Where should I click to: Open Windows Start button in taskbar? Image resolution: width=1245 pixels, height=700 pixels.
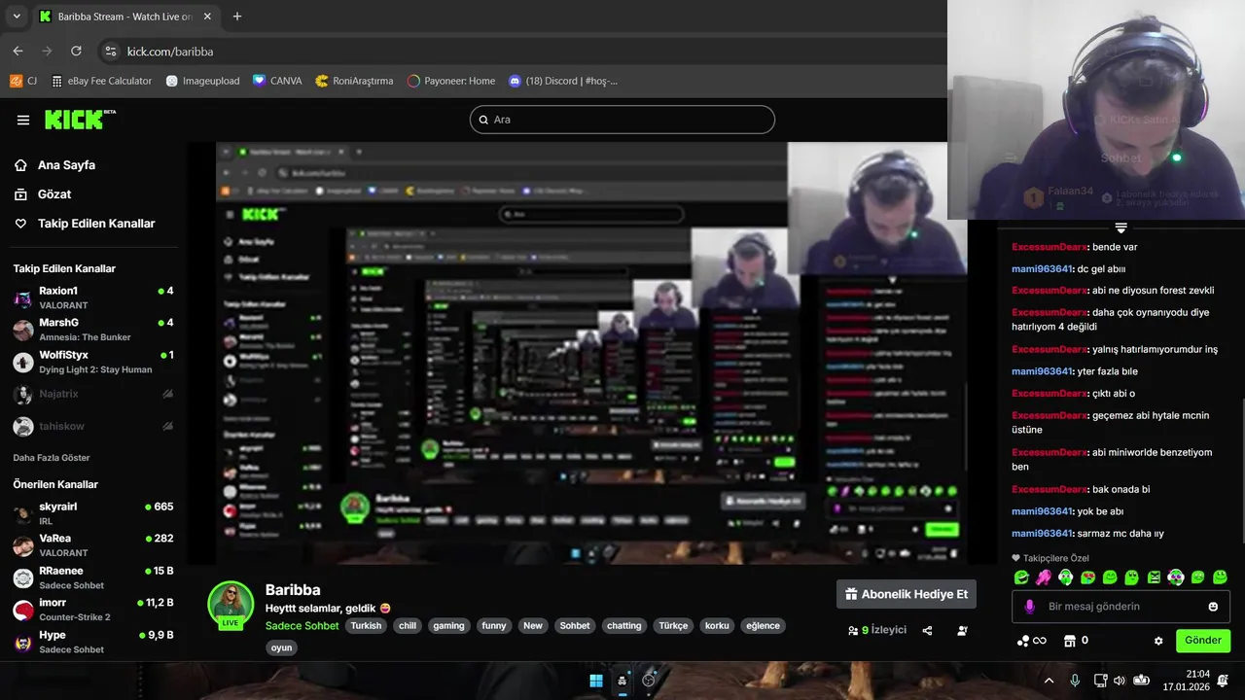(x=596, y=681)
